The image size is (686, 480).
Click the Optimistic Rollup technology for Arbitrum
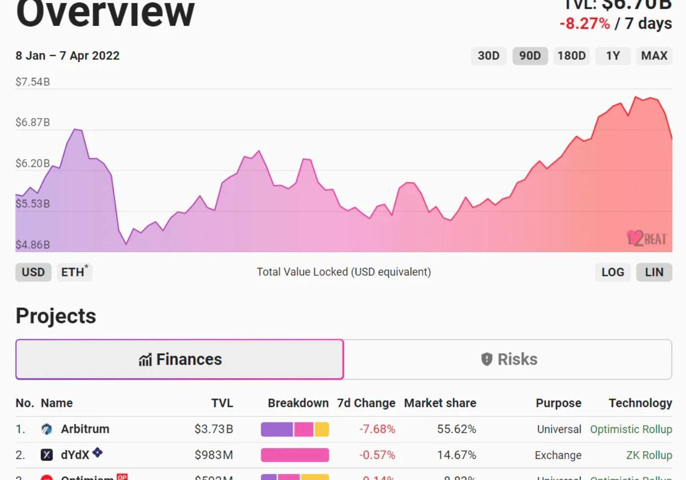[631, 429]
